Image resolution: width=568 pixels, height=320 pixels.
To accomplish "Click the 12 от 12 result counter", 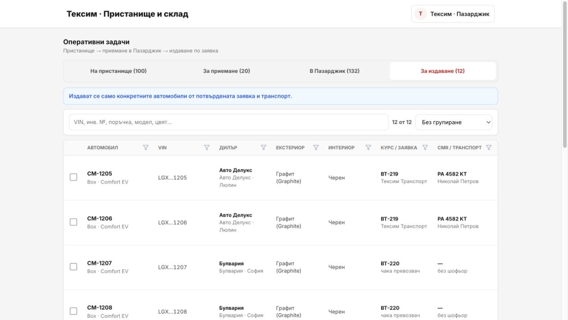I will coord(402,122).
